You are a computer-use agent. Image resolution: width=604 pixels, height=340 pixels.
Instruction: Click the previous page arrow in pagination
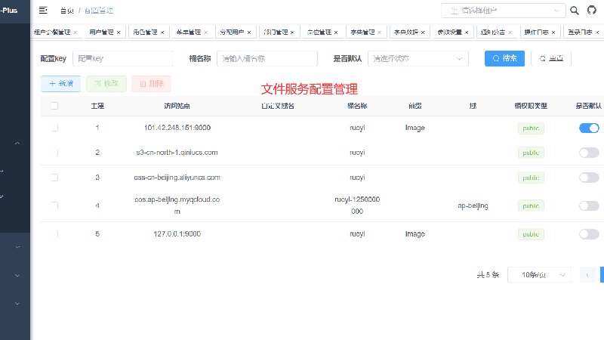(x=587, y=275)
